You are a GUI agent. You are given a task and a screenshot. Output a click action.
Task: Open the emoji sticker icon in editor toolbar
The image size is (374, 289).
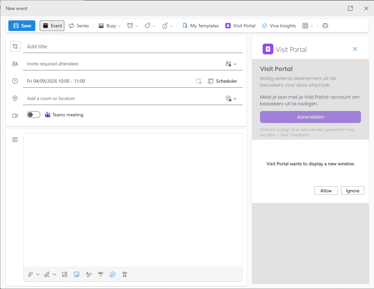(77, 274)
